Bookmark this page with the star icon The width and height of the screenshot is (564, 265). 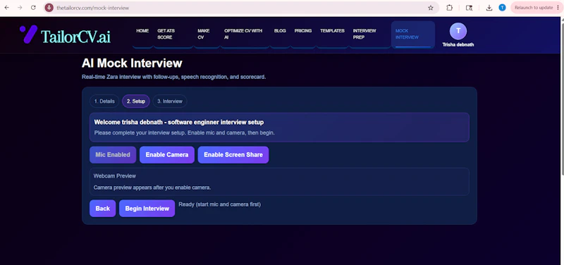click(431, 8)
